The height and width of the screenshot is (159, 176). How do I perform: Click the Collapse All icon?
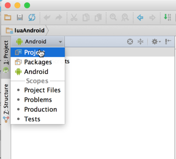(x=140, y=42)
